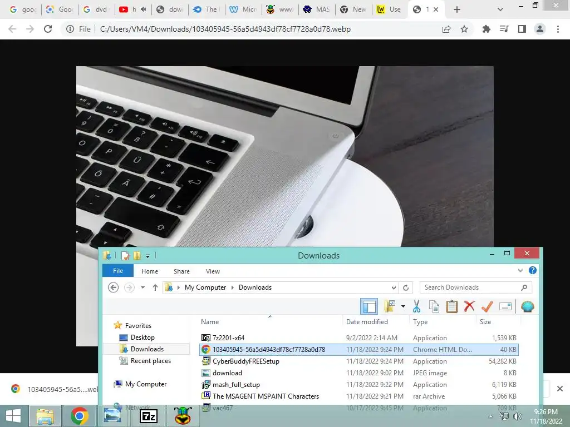The height and width of the screenshot is (427, 570).
Task: Go back in Downloads Explorer window
Action: click(114, 287)
